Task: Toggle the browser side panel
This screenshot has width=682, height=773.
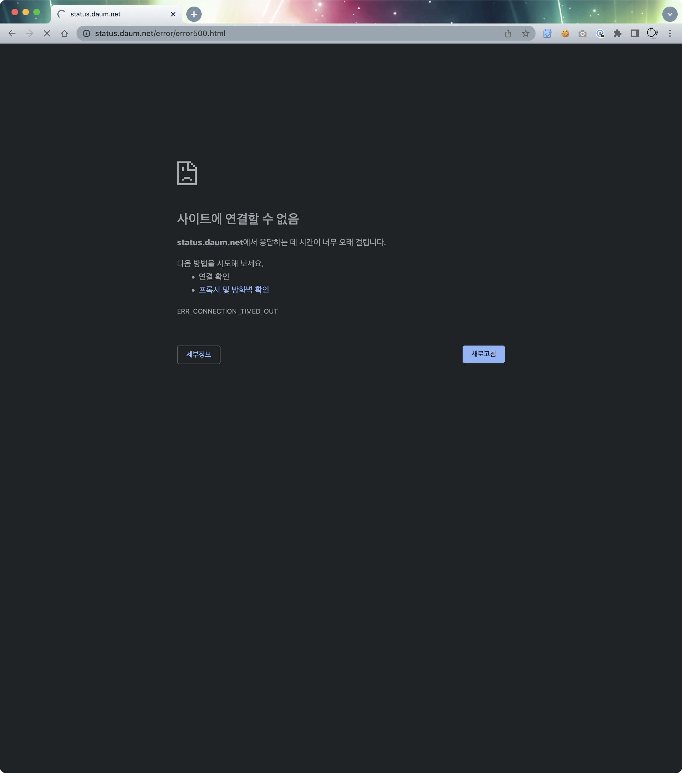Action: pyautogui.click(x=635, y=33)
